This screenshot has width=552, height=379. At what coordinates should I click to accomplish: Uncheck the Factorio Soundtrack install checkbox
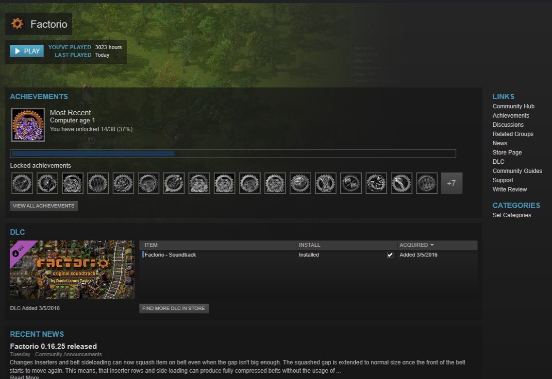tap(390, 255)
